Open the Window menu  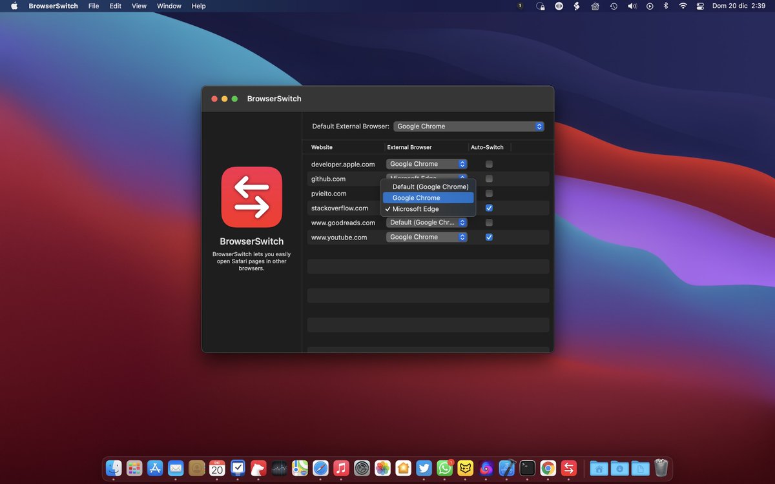(169, 6)
